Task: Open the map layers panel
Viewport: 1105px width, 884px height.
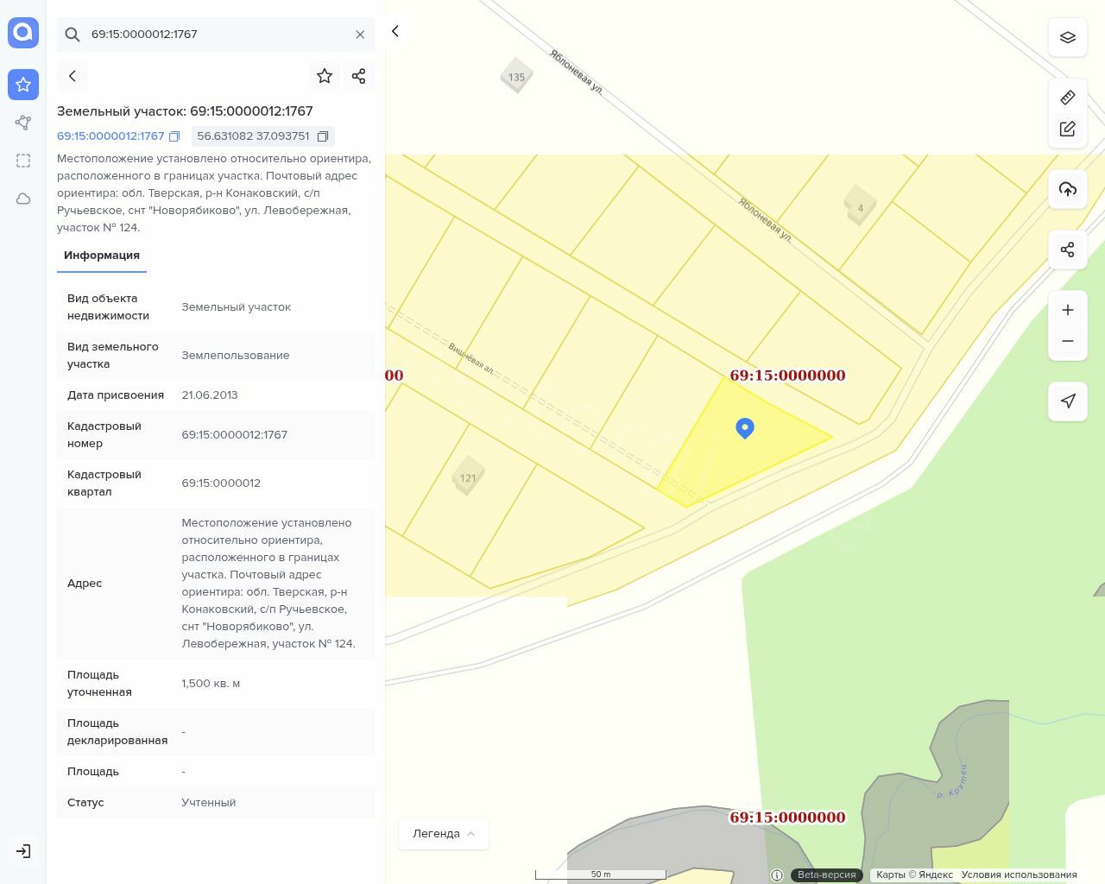Action: [1067, 37]
